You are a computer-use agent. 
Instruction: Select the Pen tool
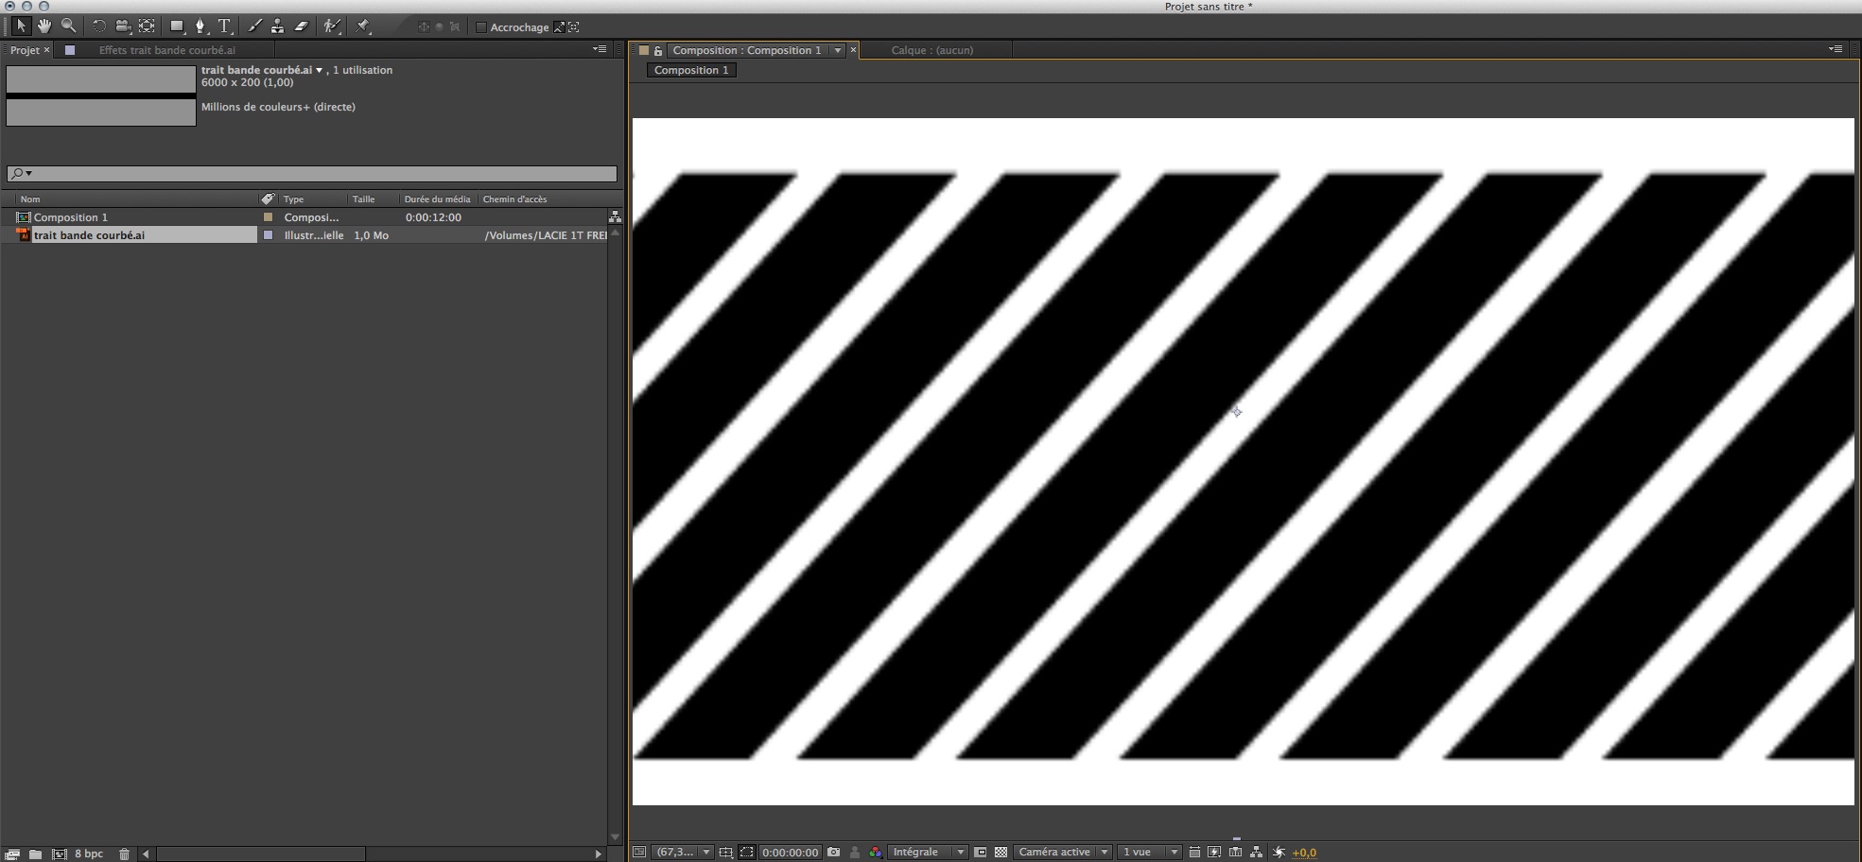[x=200, y=26]
